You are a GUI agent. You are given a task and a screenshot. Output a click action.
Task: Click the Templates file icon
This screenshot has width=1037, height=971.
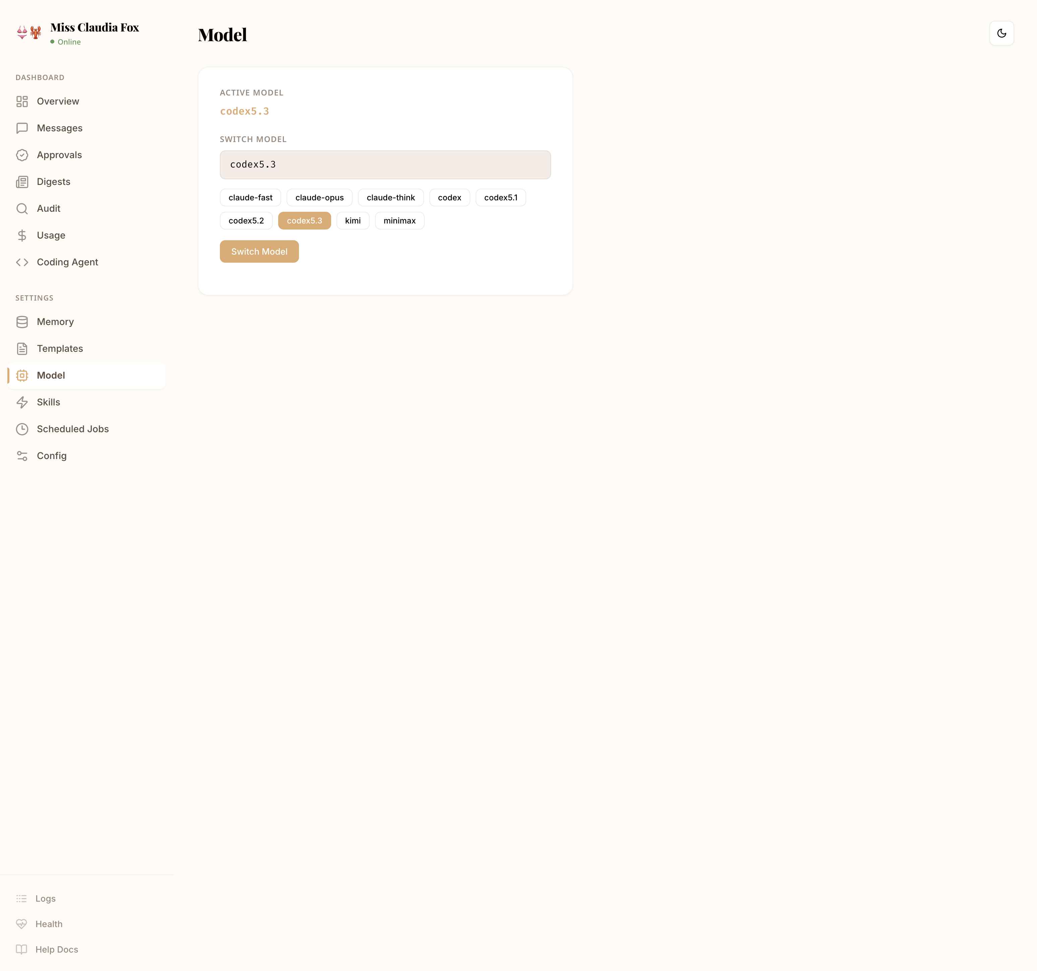tap(22, 348)
